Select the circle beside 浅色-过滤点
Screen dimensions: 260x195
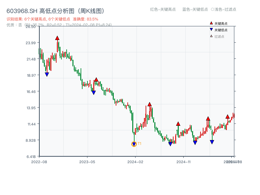tap(213, 9)
